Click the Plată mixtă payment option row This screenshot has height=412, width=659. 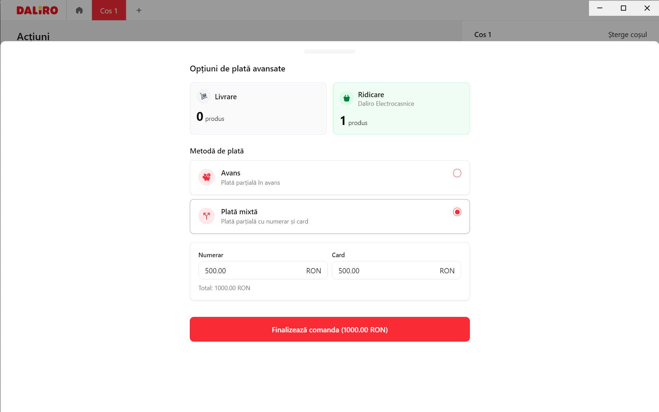tap(329, 217)
